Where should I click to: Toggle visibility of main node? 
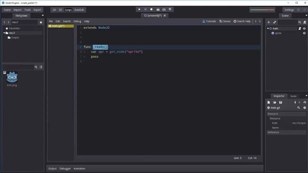[x=304, y=28]
